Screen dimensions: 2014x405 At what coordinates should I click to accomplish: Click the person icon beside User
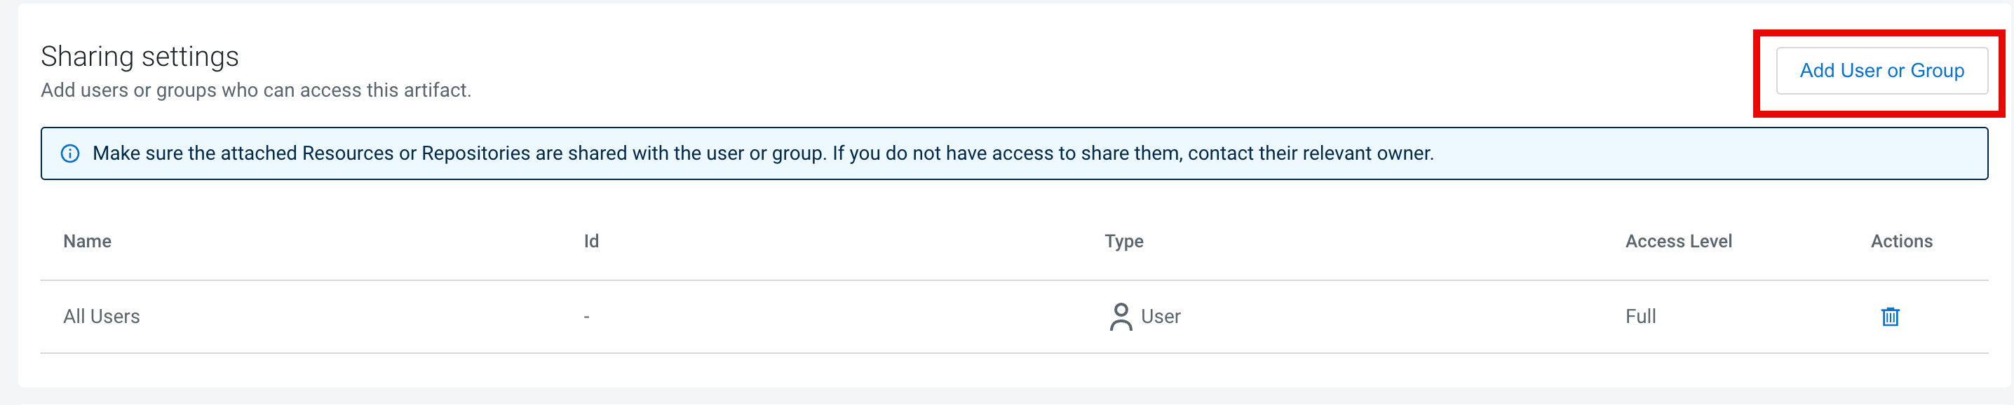click(x=1121, y=317)
